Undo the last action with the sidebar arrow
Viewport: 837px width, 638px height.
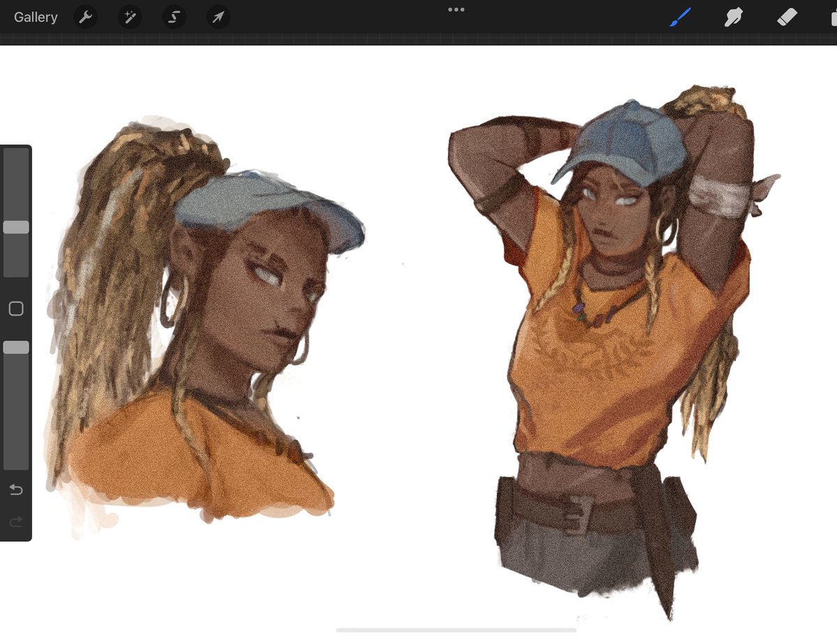[x=16, y=490]
